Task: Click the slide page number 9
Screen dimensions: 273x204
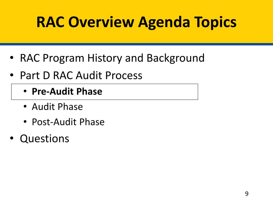Action: (x=247, y=194)
